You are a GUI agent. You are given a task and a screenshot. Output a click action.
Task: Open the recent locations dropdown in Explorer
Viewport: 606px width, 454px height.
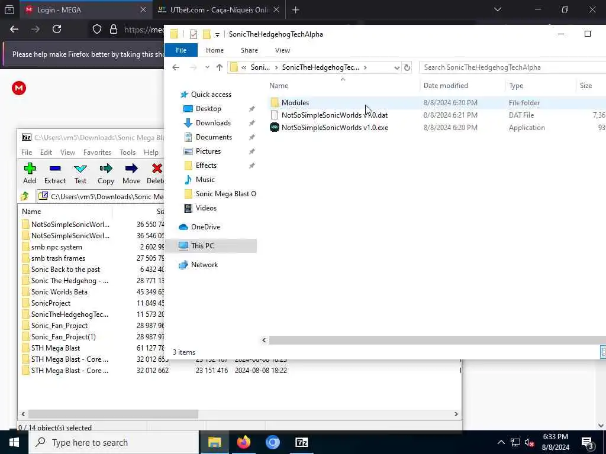point(207,67)
